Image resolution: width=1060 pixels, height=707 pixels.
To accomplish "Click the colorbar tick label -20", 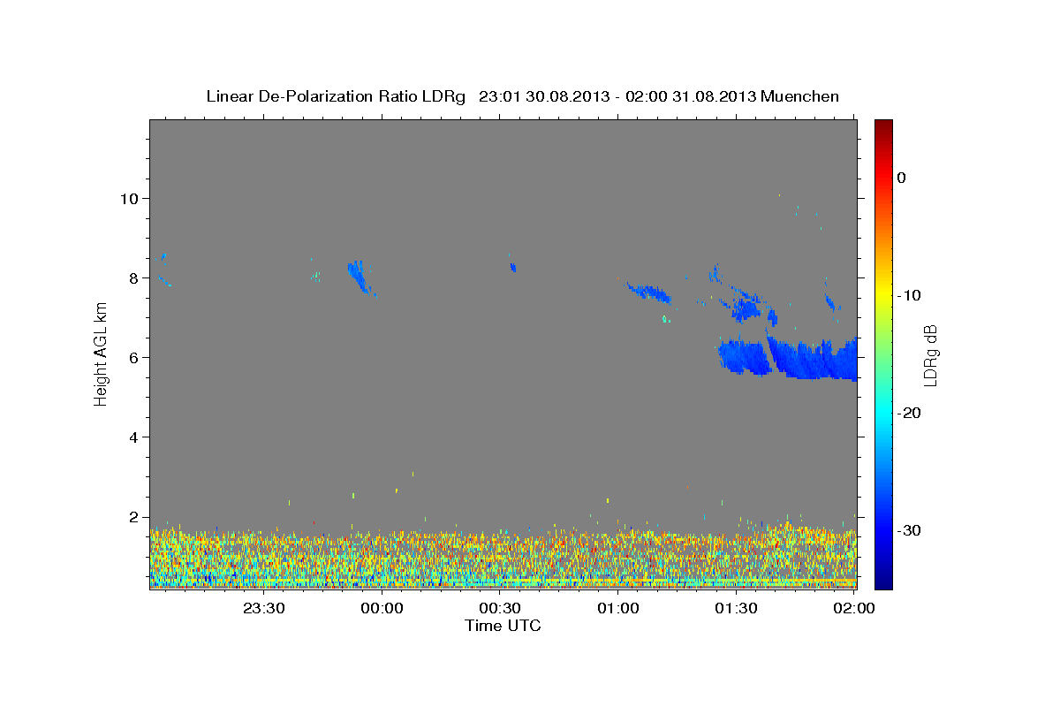I will coord(909,413).
